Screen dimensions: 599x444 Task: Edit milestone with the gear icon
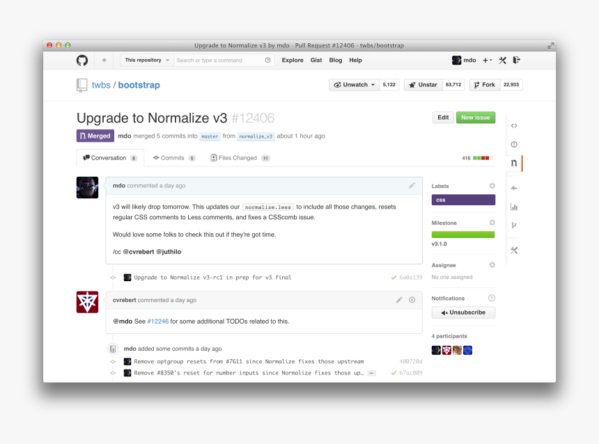(x=492, y=223)
